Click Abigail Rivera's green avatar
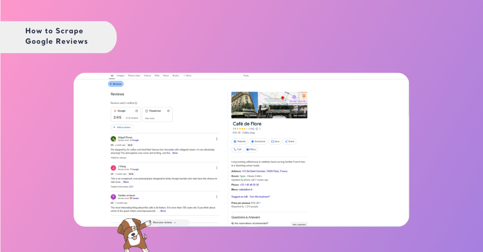 pyautogui.click(x=113, y=139)
